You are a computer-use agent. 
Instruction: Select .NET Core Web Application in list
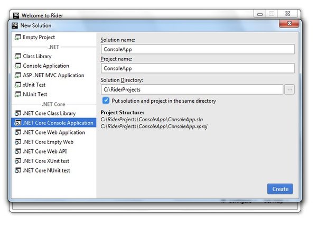coord(53,133)
